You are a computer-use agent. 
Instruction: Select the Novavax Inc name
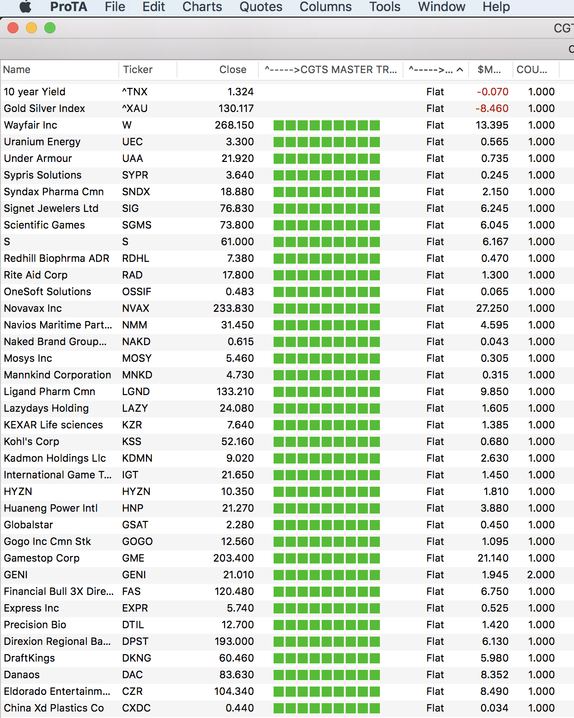[33, 309]
